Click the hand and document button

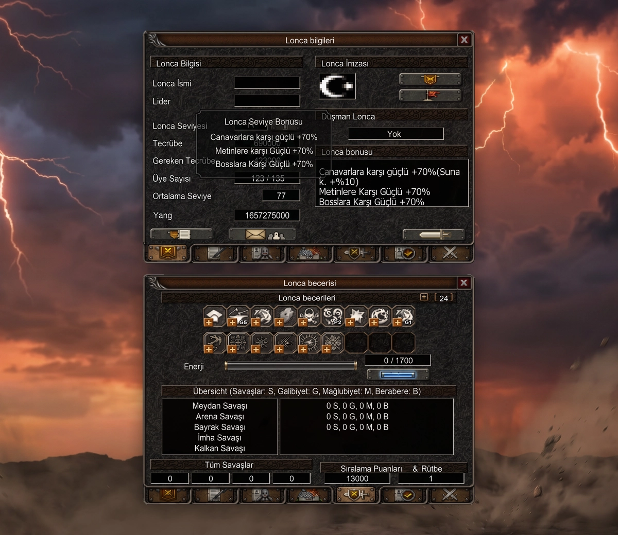[x=181, y=235]
